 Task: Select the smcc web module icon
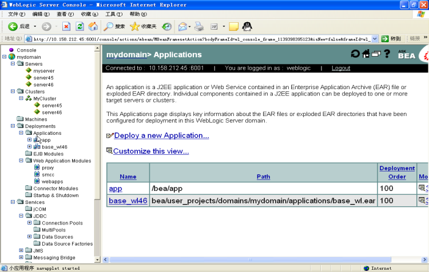click(37, 174)
